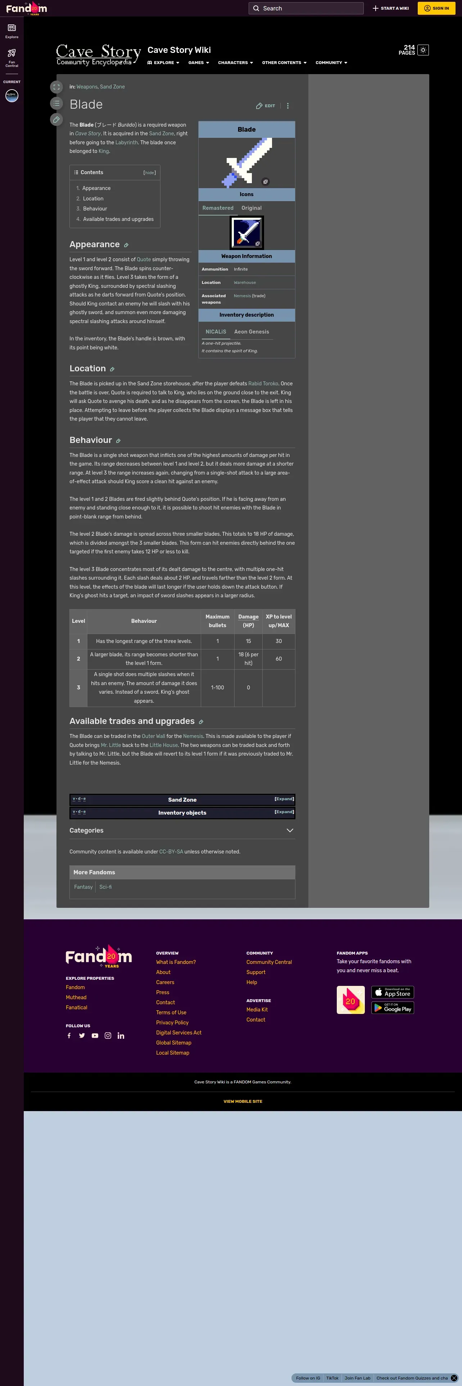Open Fan Central rocket icon

(12, 57)
